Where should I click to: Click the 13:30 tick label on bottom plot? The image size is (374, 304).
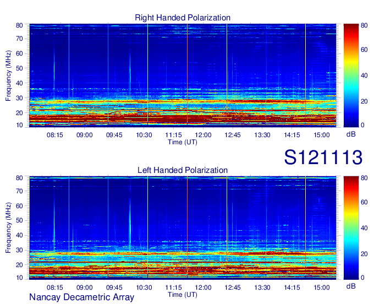(262, 287)
